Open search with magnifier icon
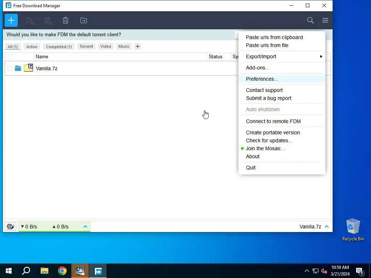Image resolution: width=371 pixels, height=278 pixels. pyautogui.click(x=310, y=20)
